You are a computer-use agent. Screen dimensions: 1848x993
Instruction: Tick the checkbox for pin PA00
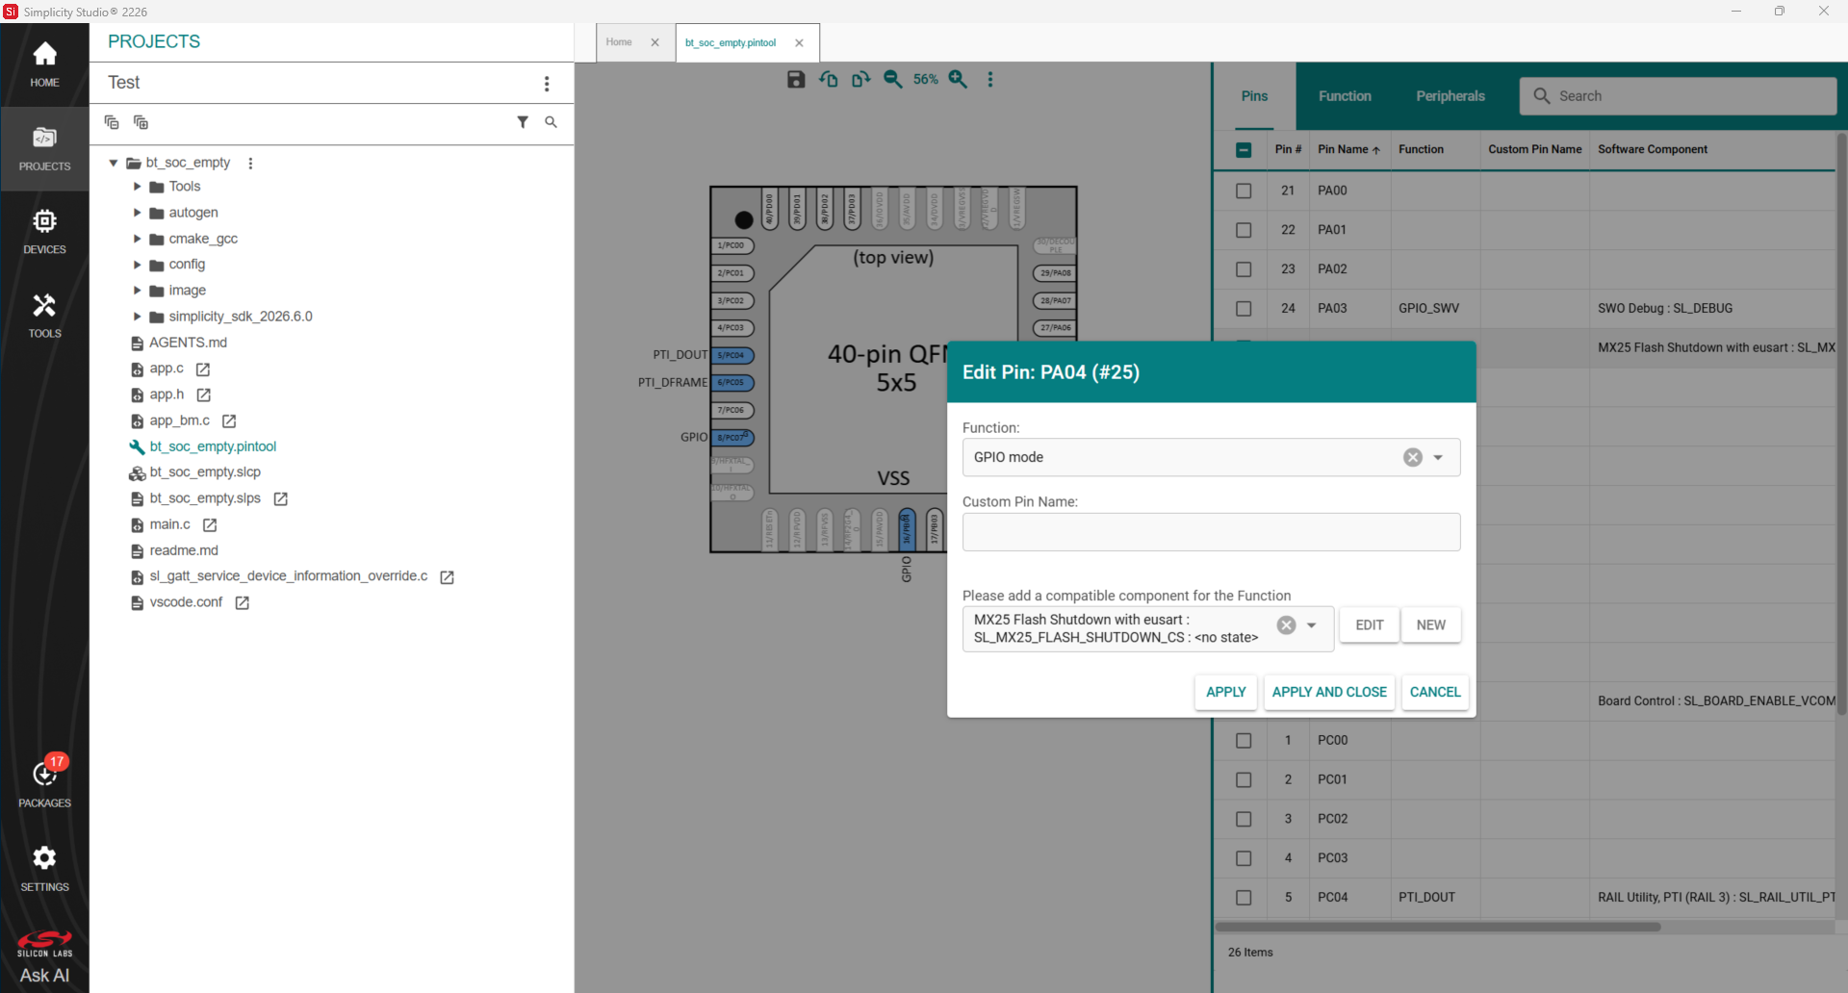coord(1244,191)
